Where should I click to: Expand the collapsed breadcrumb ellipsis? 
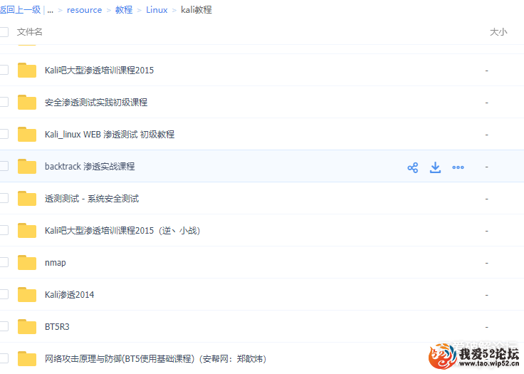[x=50, y=10]
